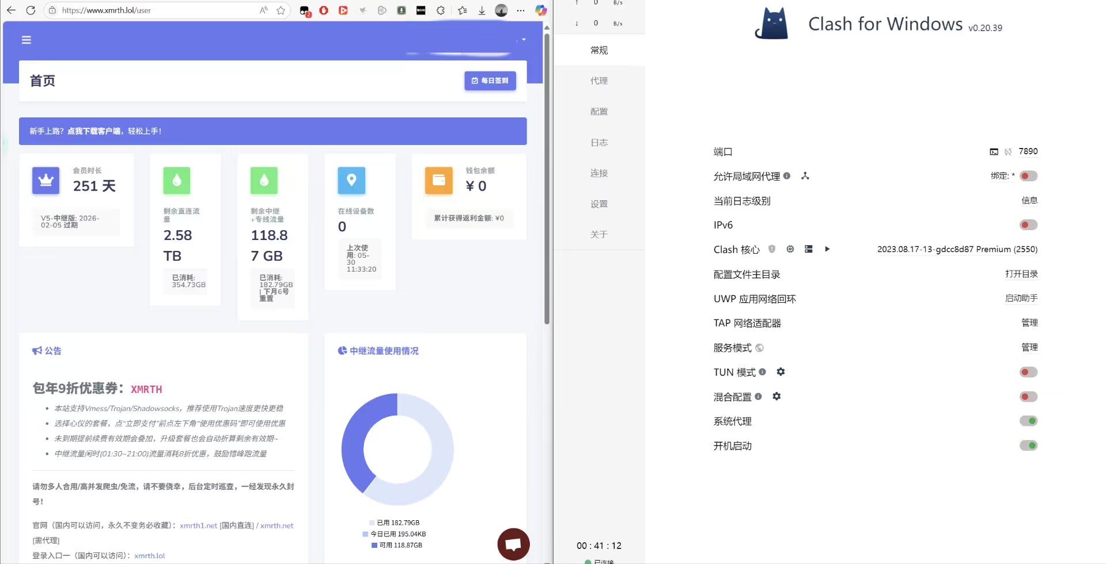
Task: Click 管理 for 服务模式
Action: click(1029, 348)
